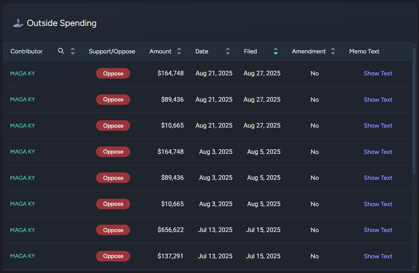Sort by the Amount column arrows
The image size is (419, 273).
(x=179, y=51)
